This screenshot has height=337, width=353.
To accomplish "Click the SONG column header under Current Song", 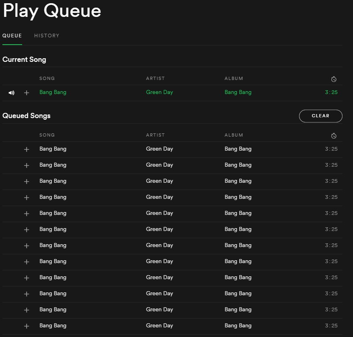I will [x=47, y=78].
